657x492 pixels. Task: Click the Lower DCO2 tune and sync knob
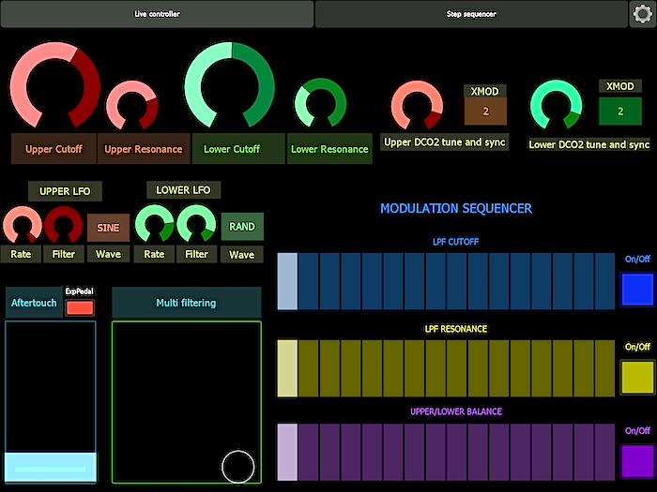coord(556,105)
